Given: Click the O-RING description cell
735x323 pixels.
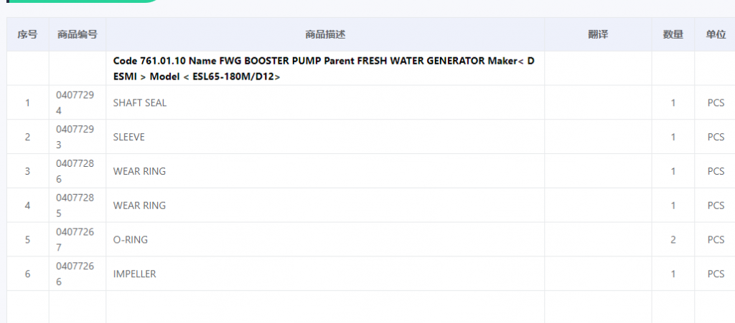Looking at the screenshot, I should [131, 240].
